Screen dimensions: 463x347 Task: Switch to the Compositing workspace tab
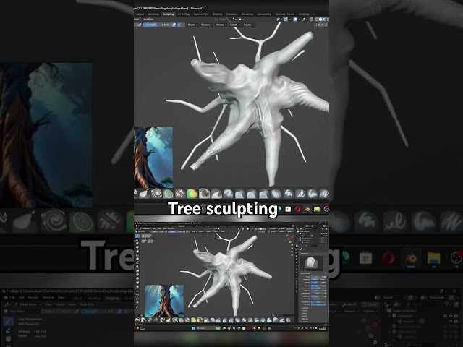(x=264, y=14)
